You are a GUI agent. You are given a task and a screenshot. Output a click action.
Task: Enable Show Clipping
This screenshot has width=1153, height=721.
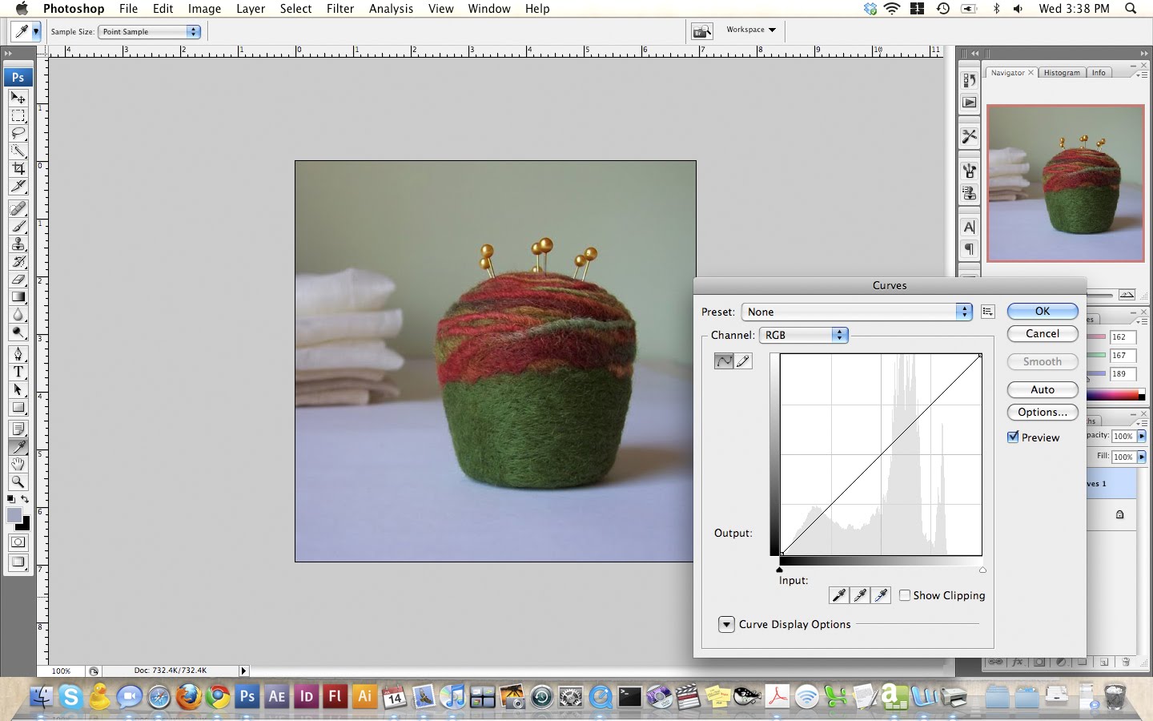click(x=905, y=595)
